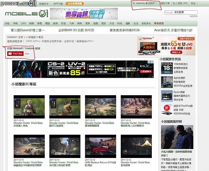The image size is (209, 171).
Task: Play the 隨行艾路造型 cat video thumbnail
Action: pyautogui.click(x=65, y=107)
